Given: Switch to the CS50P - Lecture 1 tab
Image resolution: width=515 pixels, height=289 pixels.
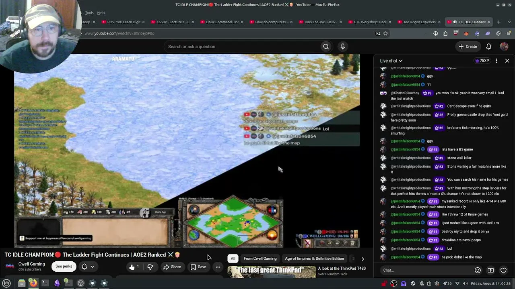Looking at the screenshot, I should click(172, 22).
